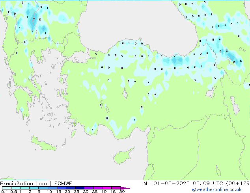This screenshot has height=193, width=250.
Task: Click Lake Urmia on the map
Action: (x=235, y=105)
